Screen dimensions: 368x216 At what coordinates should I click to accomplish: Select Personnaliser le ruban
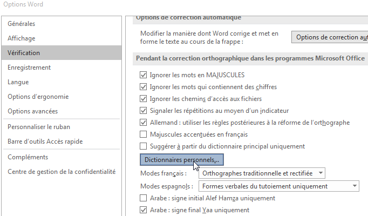coord(39,127)
